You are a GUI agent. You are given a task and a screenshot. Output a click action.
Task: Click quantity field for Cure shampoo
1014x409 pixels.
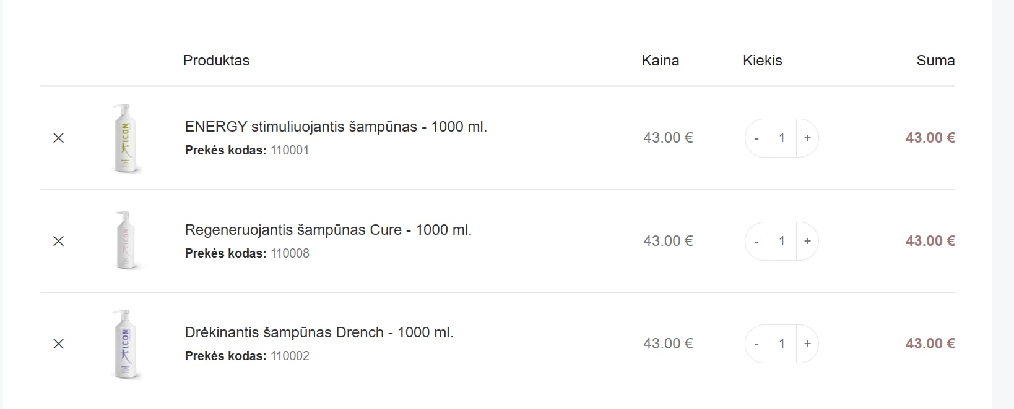tap(782, 242)
